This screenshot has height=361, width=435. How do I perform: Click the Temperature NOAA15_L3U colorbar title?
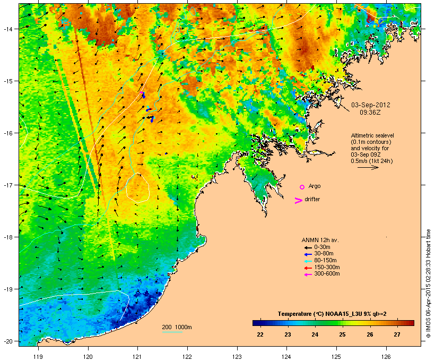pyautogui.click(x=332, y=314)
